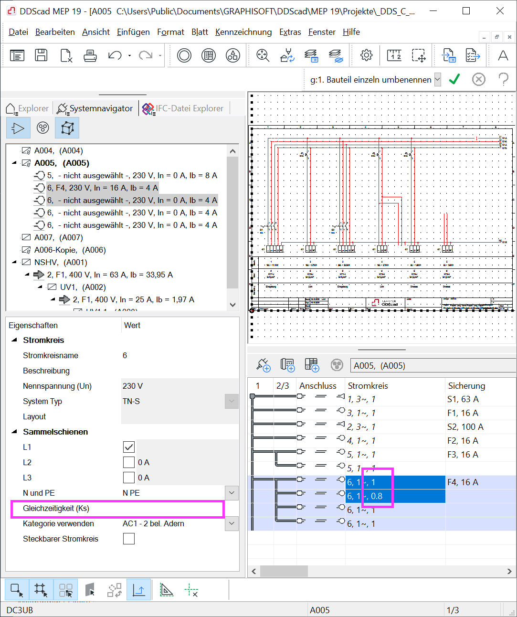Click the printer icon
This screenshot has height=617, width=517.
90,55
